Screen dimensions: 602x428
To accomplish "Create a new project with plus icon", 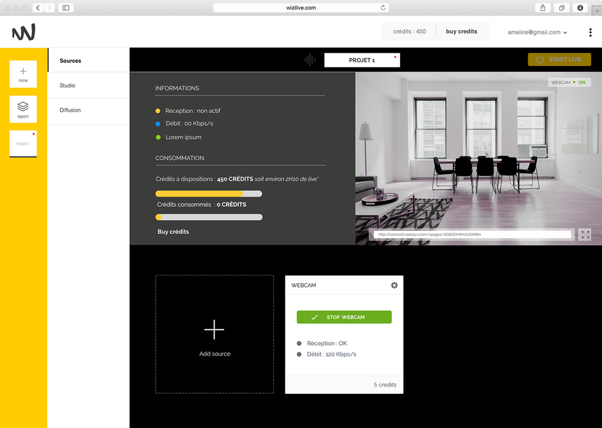I will [23, 74].
